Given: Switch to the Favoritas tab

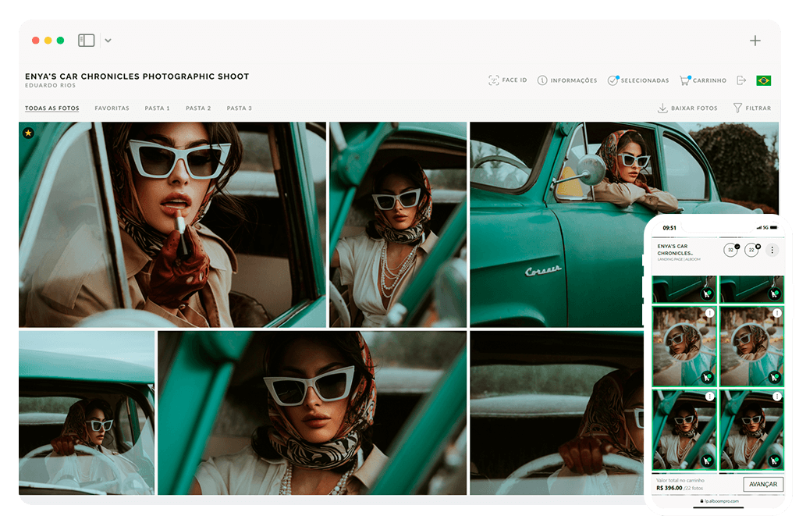Looking at the screenshot, I should pyautogui.click(x=112, y=109).
